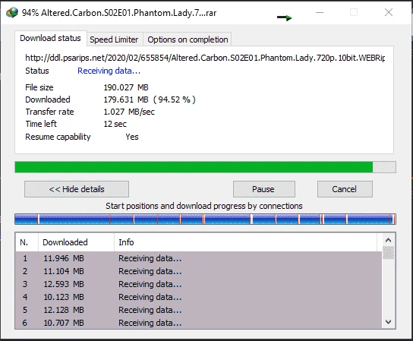The width and height of the screenshot is (413, 341).
Task: Select connection row 4 with 10.123 MB
Action: (199, 297)
